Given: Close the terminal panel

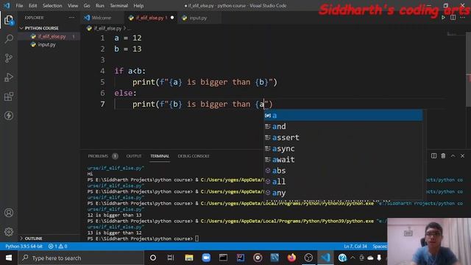Looking at the screenshot, I should click(x=463, y=155).
